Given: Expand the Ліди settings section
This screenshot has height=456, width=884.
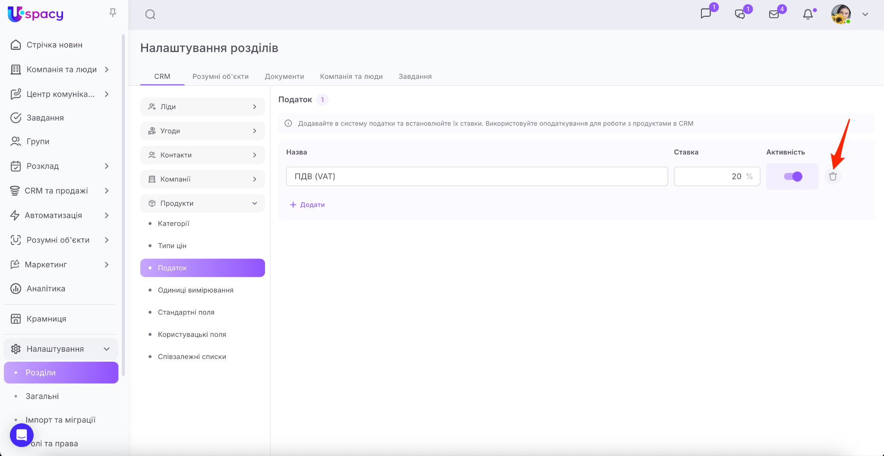Looking at the screenshot, I should (x=202, y=107).
